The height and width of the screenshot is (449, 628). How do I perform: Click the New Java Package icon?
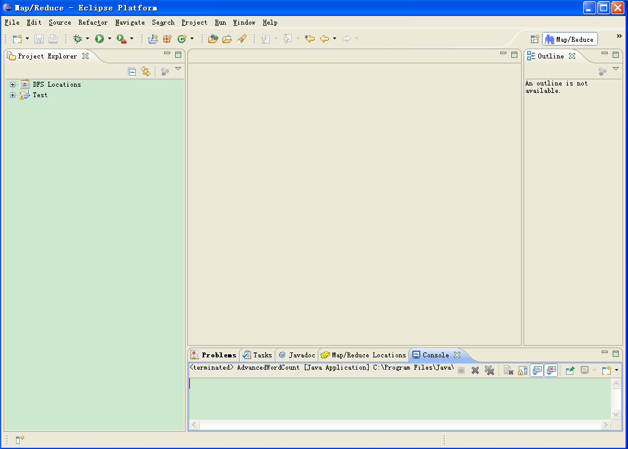[x=167, y=39]
